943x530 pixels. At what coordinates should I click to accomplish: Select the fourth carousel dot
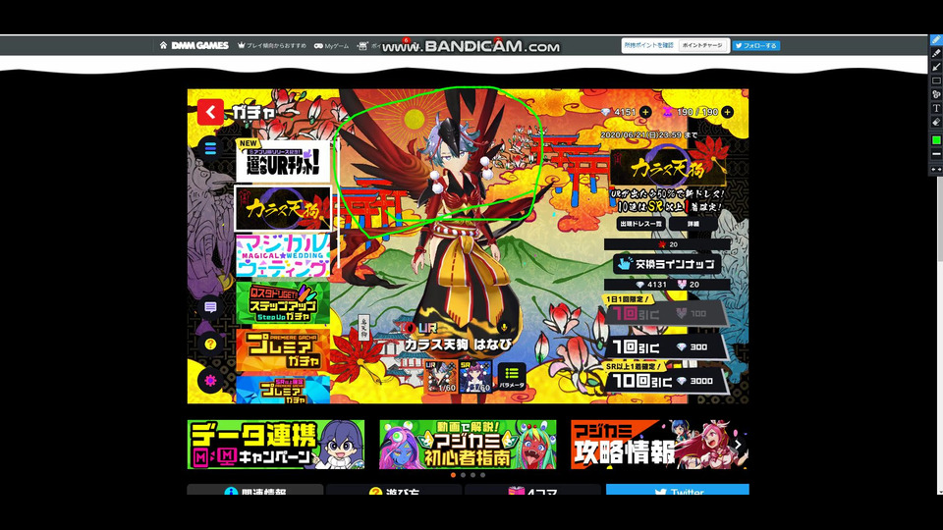pos(482,475)
